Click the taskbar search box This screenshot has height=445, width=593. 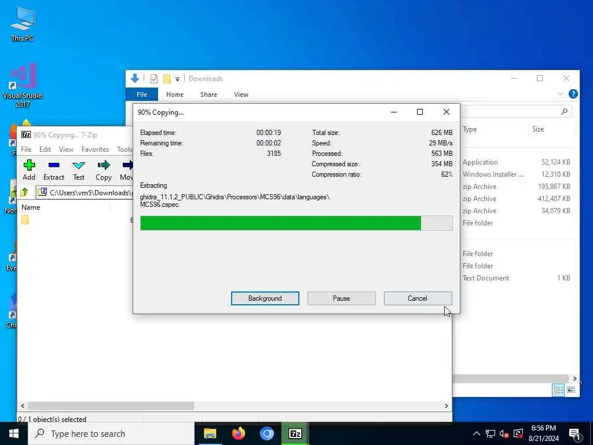click(112, 433)
